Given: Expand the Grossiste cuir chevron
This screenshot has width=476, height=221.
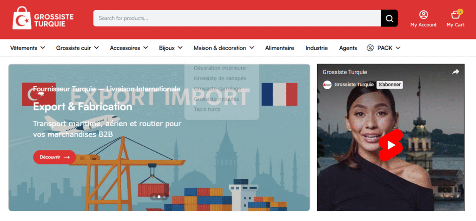Looking at the screenshot, I should click(96, 48).
